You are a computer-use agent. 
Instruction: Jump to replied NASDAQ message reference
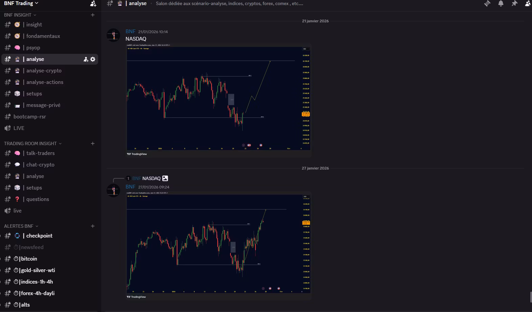[x=151, y=178]
